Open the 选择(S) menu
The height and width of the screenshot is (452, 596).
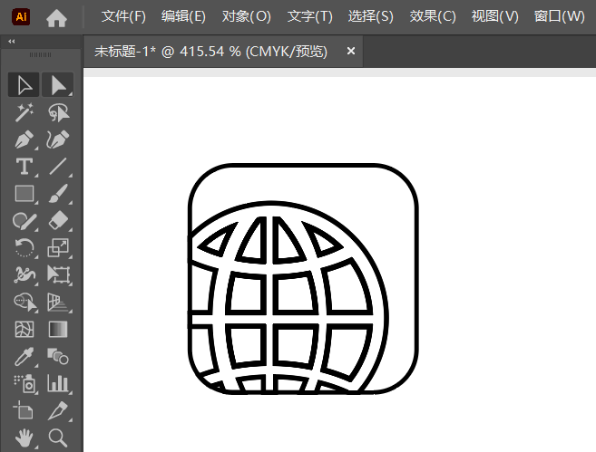point(371,16)
